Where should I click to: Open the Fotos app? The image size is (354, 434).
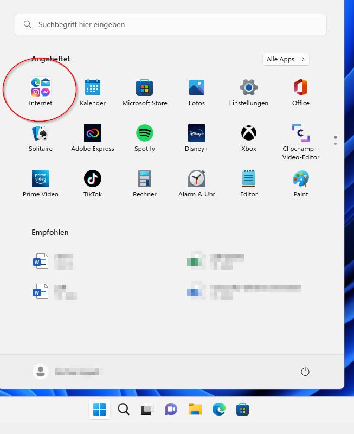[197, 92]
